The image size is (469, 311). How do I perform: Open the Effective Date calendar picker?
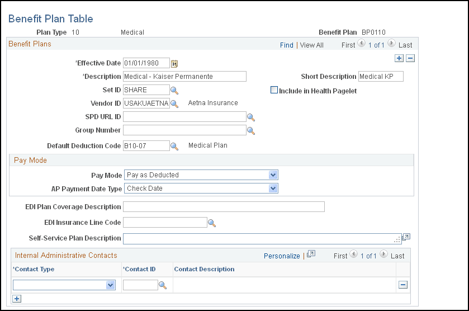click(x=174, y=63)
